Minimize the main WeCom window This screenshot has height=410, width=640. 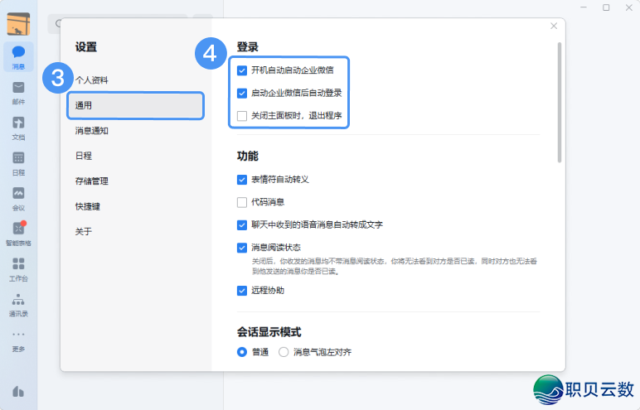pyautogui.click(x=584, y=7)
